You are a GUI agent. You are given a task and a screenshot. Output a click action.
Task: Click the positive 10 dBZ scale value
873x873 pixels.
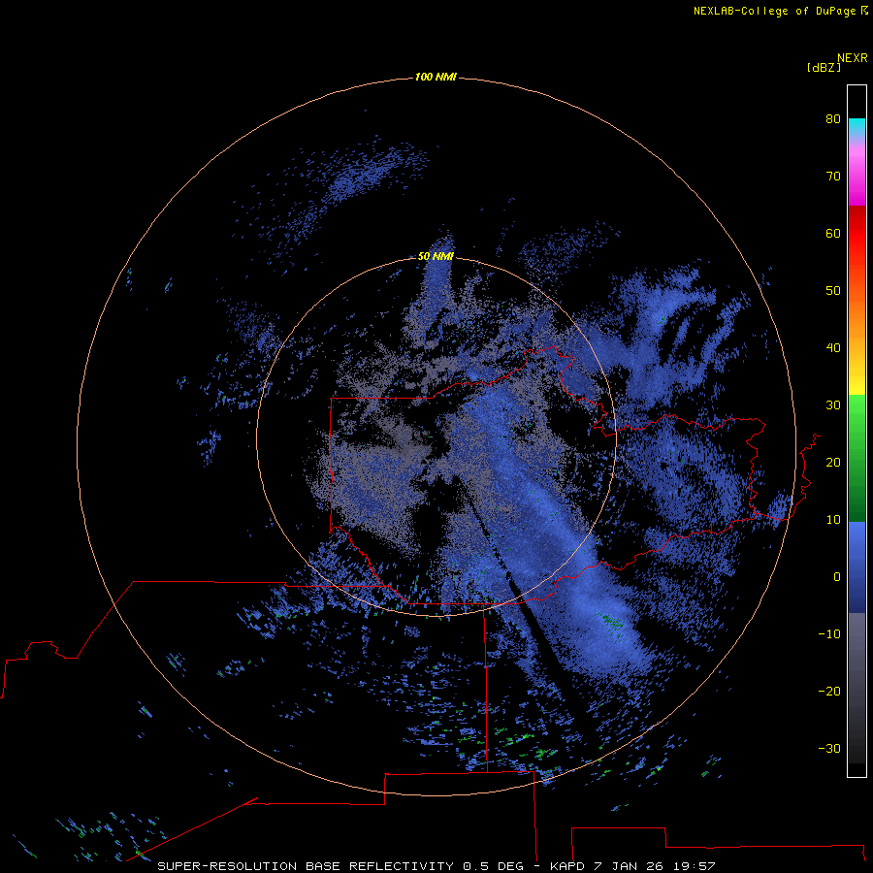833,520
